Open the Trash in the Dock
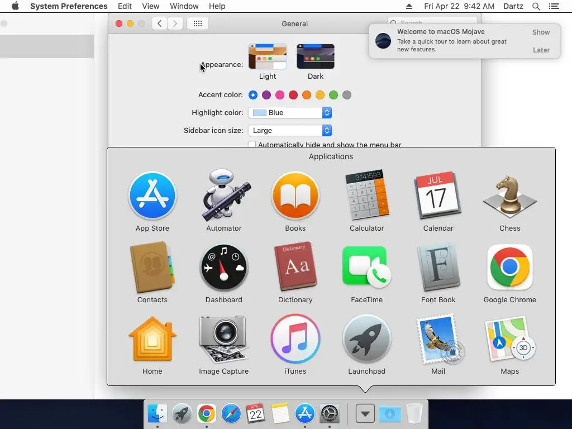572x429 pixels. click(x=414, y=414)
